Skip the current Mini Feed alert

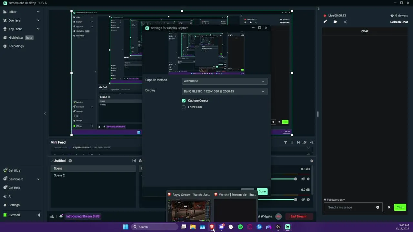[298, 142]
